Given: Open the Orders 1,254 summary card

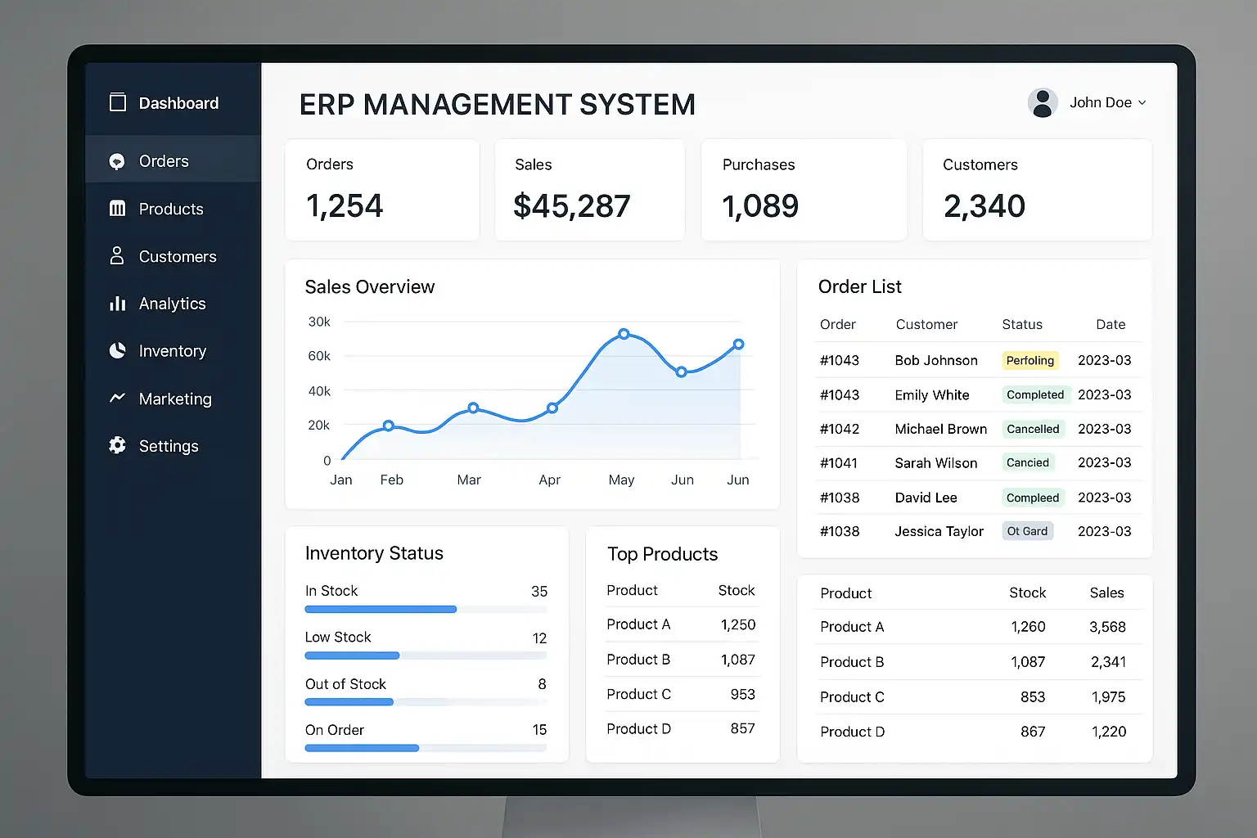Looking at the screenshot, I should coord(382,190).
